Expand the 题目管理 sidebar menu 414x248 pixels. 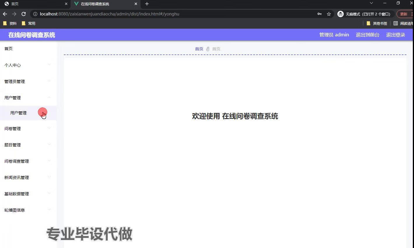point(28,145)
